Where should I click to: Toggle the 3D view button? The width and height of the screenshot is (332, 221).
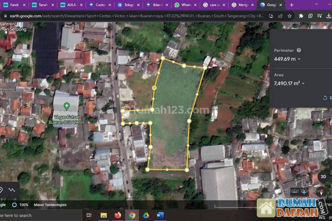pos(323,177)
